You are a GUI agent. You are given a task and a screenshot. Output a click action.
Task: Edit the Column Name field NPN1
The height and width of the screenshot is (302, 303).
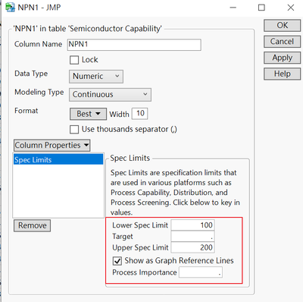134,45
